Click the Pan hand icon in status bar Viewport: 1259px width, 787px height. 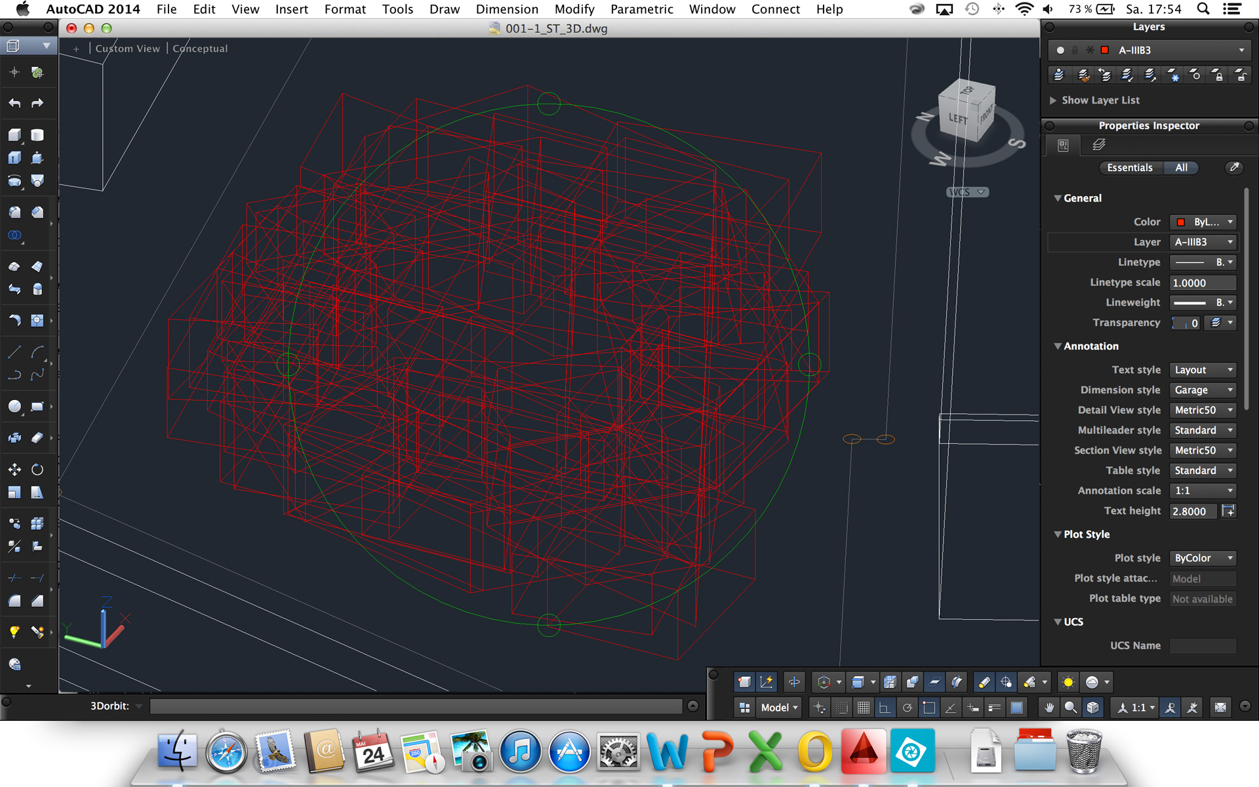click(1049, 708)
